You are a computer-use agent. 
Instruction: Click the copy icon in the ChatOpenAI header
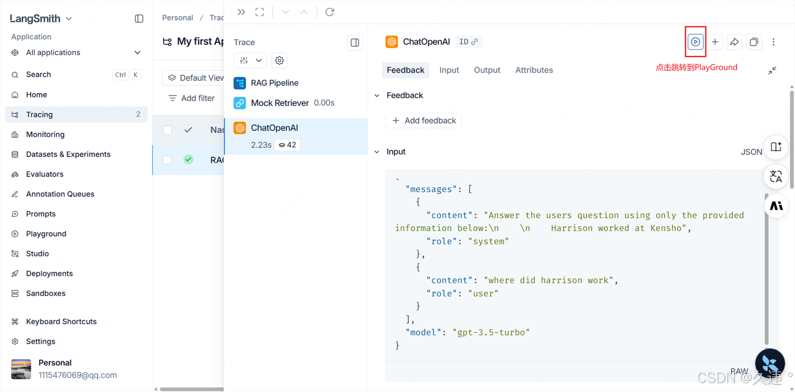754,42
